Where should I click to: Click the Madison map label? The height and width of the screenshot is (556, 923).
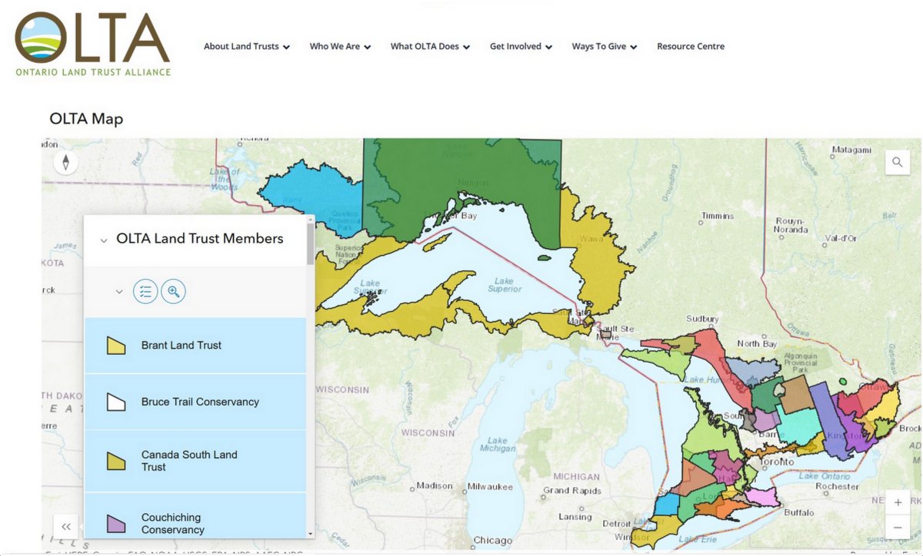(x=435, y=486)
